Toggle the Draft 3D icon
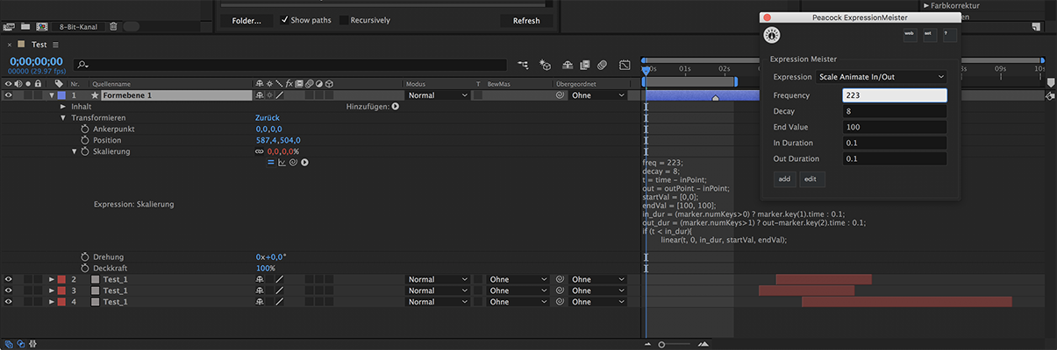This screenshot has width=1057, height=350. (546, 65)
